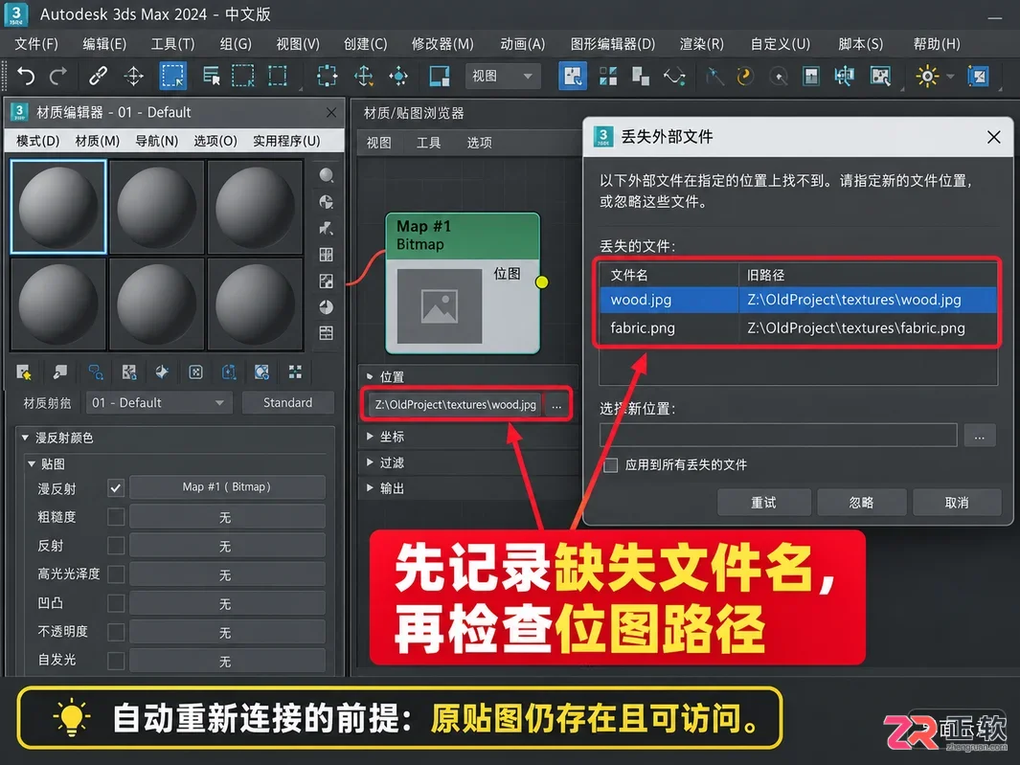Click the render sun icon in the toolbar
1020x765 pixels.
[x=927, y=76]
